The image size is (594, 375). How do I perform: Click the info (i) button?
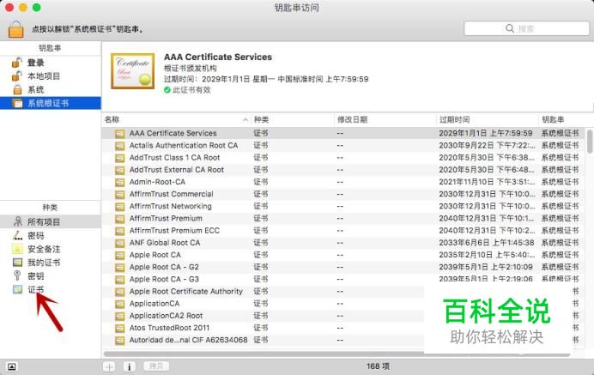tap(129, 366)
